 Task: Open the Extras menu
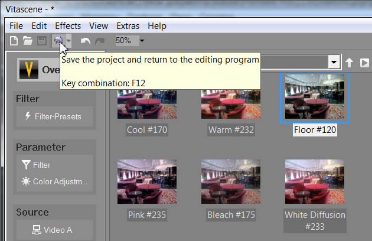coord(128,26)
